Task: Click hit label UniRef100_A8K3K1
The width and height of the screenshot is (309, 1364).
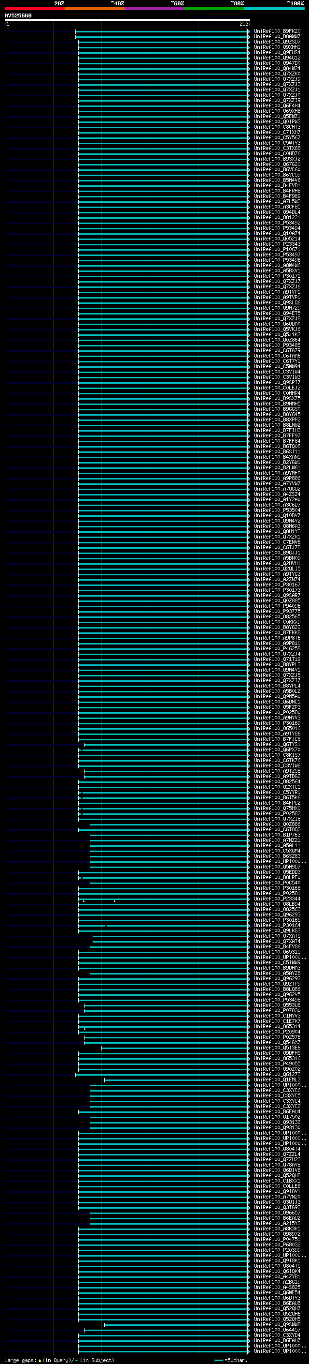Action: tap(277, 1229)
